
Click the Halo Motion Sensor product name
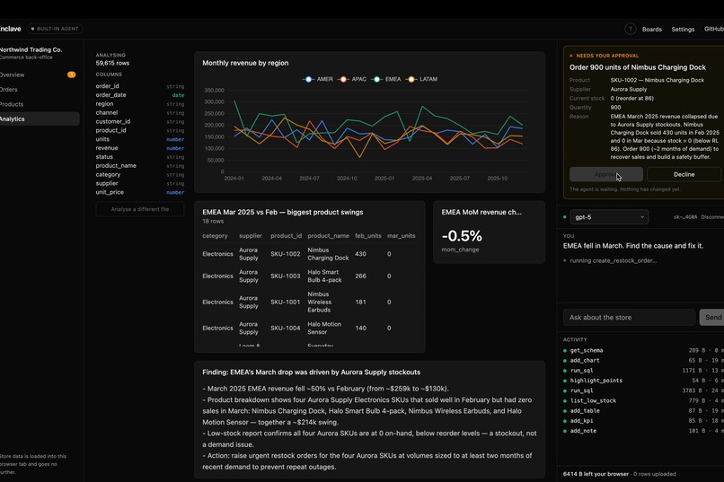click(324, 328)
